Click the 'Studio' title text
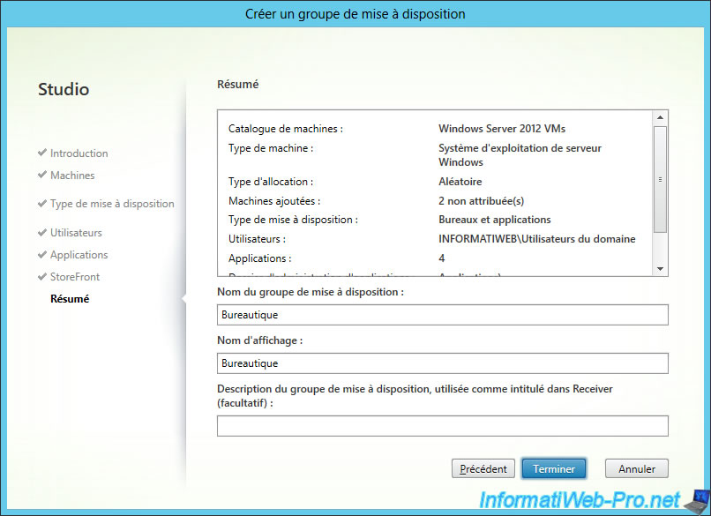Image resolution: width=711 pixels, height=516 pixels. click(x=64, y=89)
